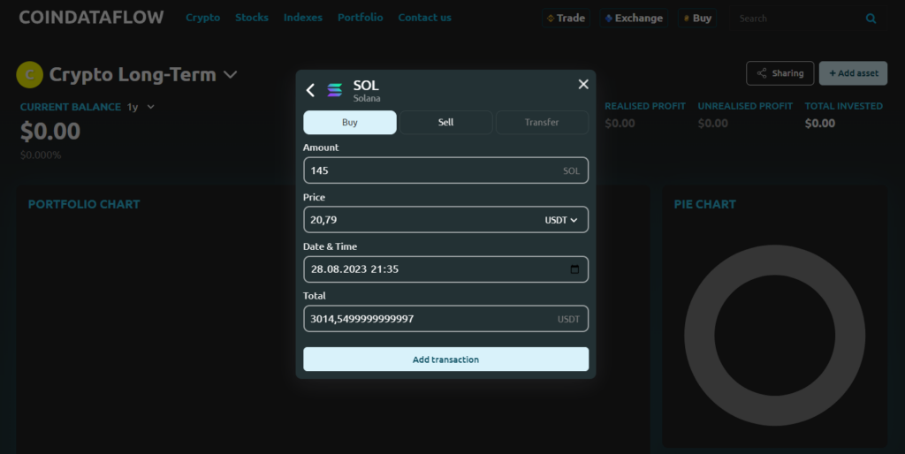Open the Crypto menu
The height and width of the screenshot is (454, 905).
point(202,18)
